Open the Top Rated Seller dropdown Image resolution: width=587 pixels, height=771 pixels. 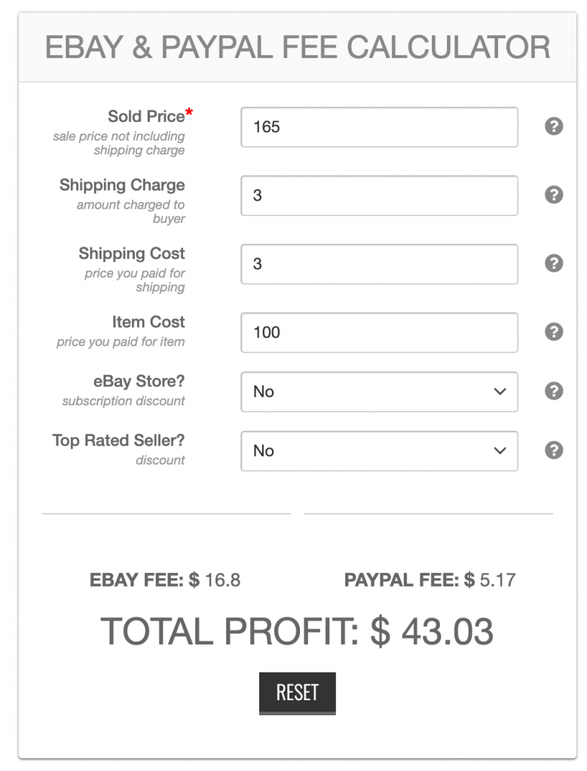379,451
